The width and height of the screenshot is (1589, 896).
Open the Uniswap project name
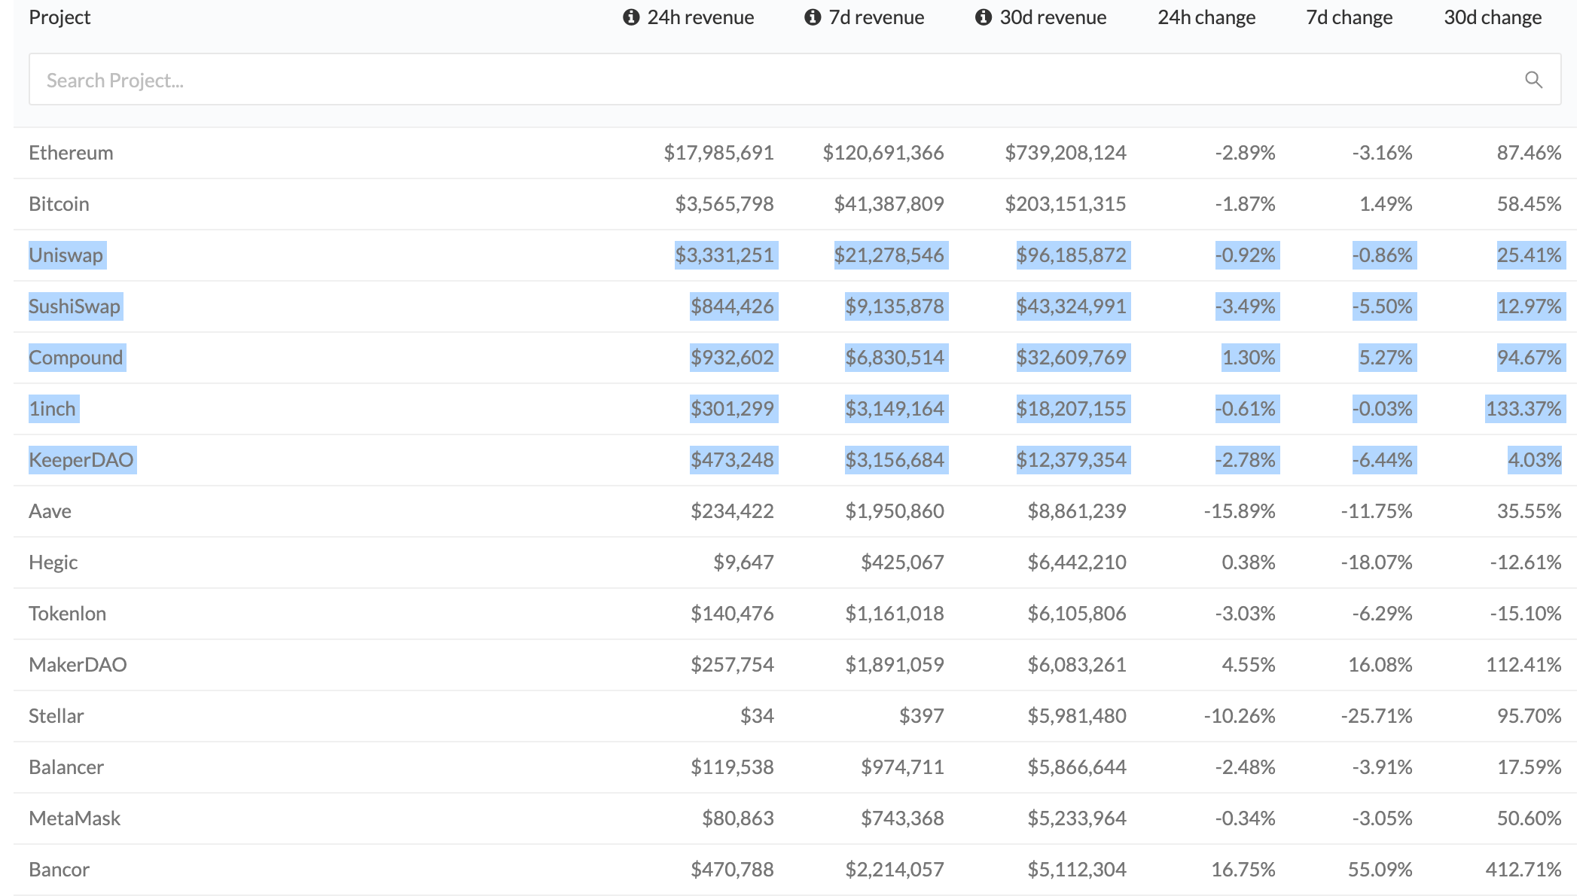[66, 255]
